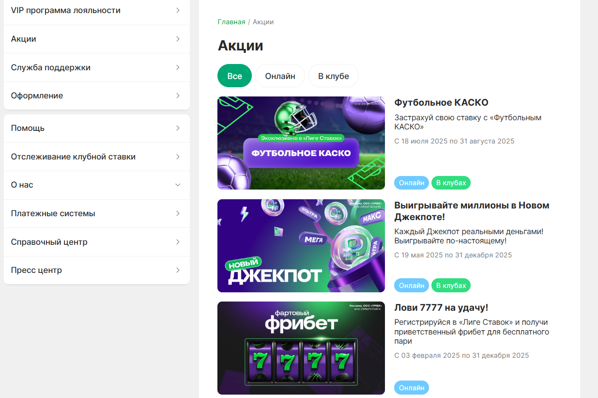This screenshot has width=598, height=398.
Task: Select the В клубе filter tab
Action: point(334,76)
